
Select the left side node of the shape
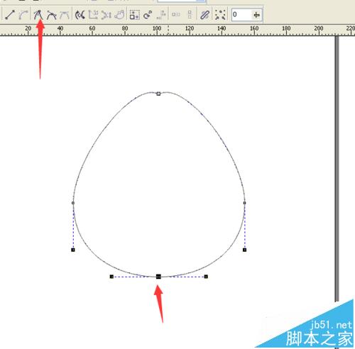click(73, 203)
